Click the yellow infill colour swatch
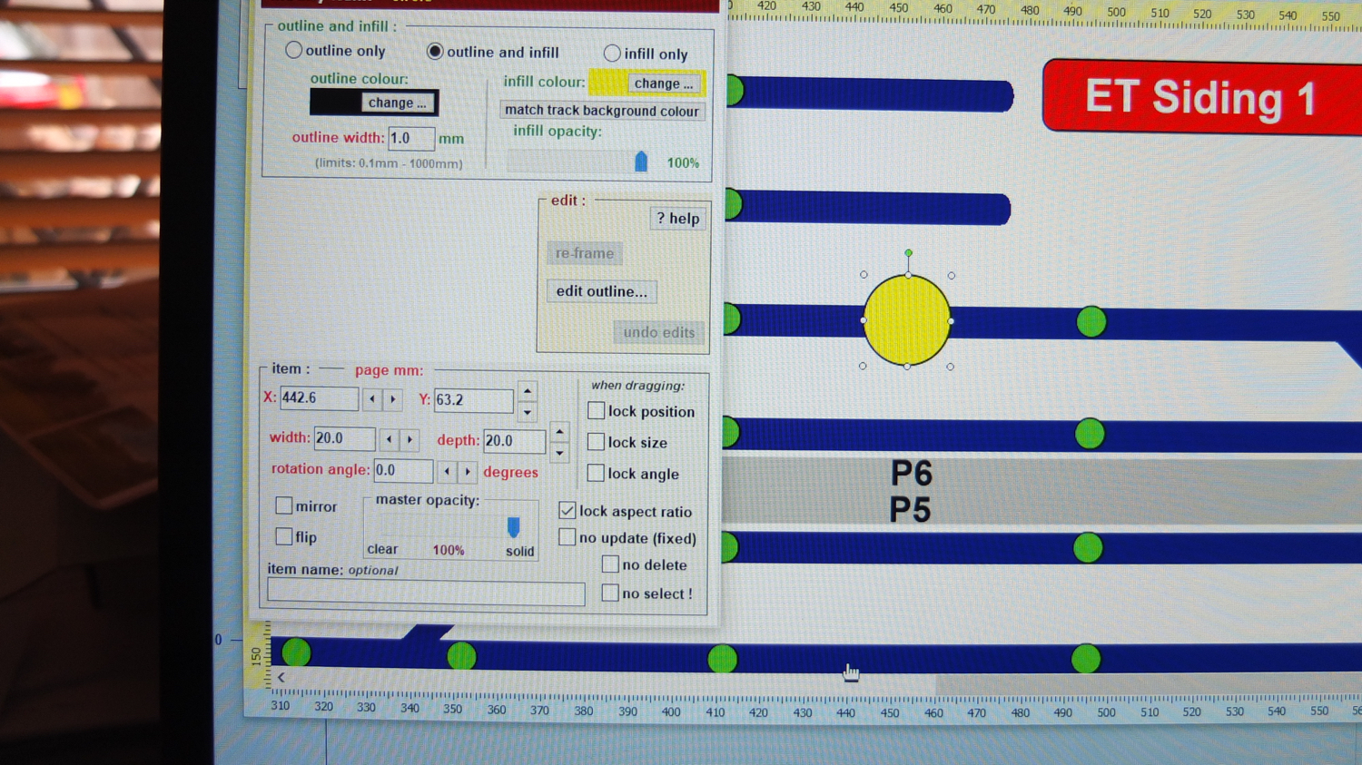The height and width of the screenshot is (765, 1362). click(x=607, y=83)
